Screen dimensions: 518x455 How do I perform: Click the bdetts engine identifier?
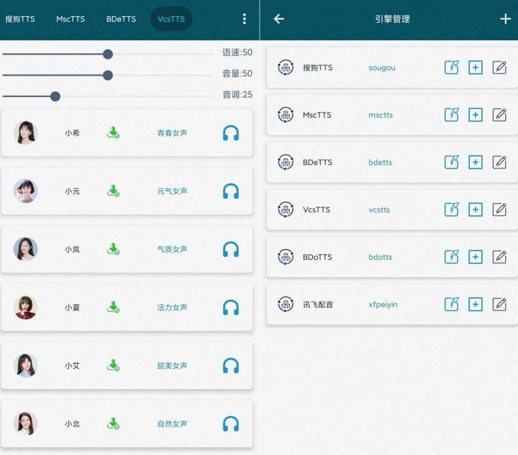click(x=380, y=162)
